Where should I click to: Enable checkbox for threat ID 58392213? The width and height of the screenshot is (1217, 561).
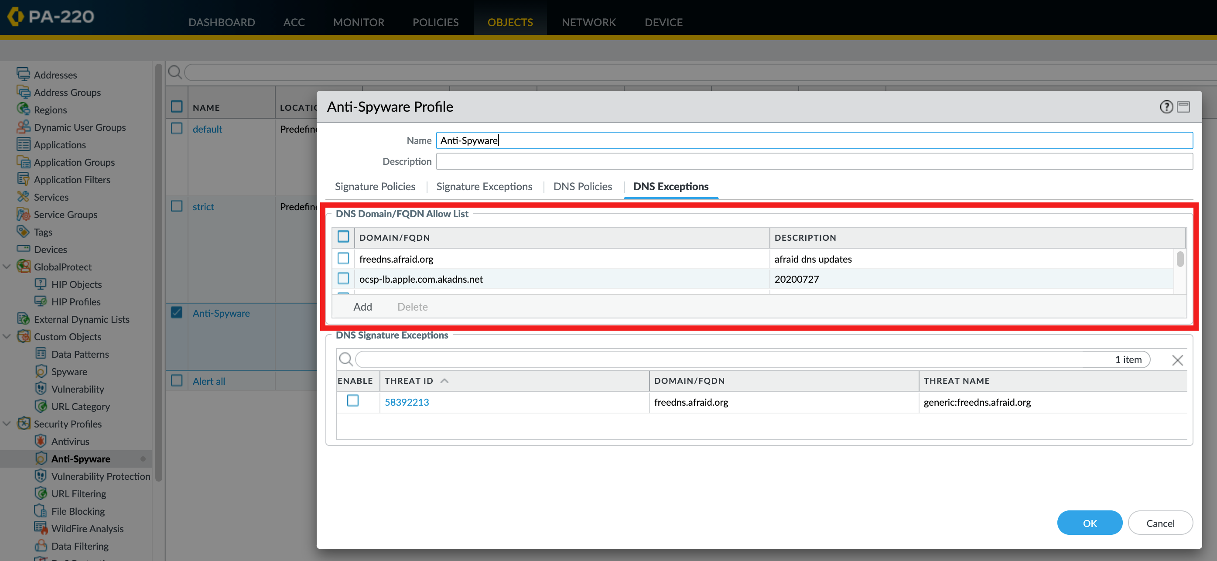[x=354, y=401]
